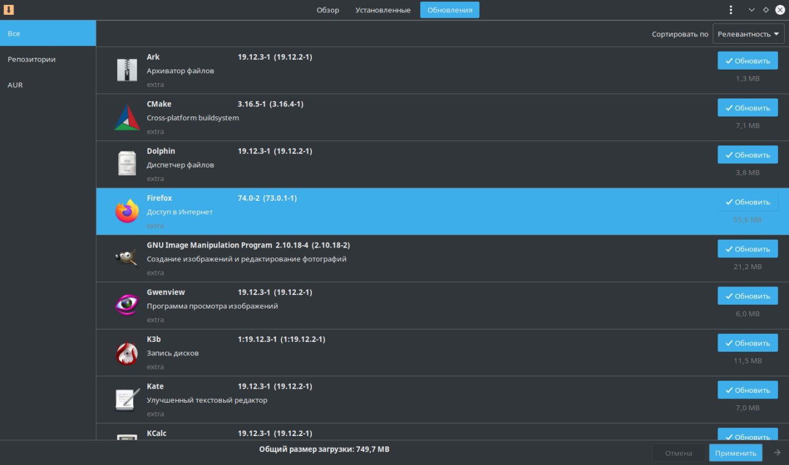Click the Gwenview package name
789x465 pixels.
pos(166,292)
